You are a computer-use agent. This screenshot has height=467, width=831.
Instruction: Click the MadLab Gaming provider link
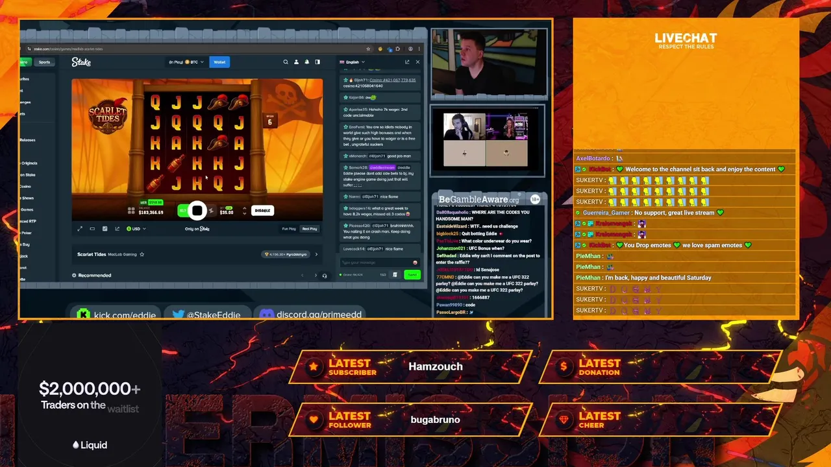tap(122, 254)
